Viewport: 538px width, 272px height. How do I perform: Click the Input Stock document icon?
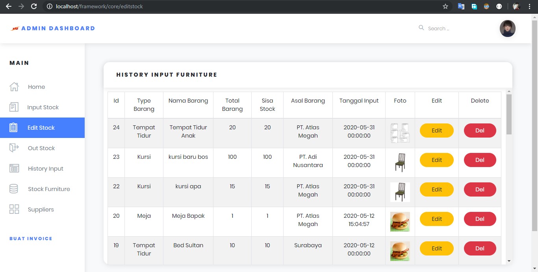tap(14, 107)
